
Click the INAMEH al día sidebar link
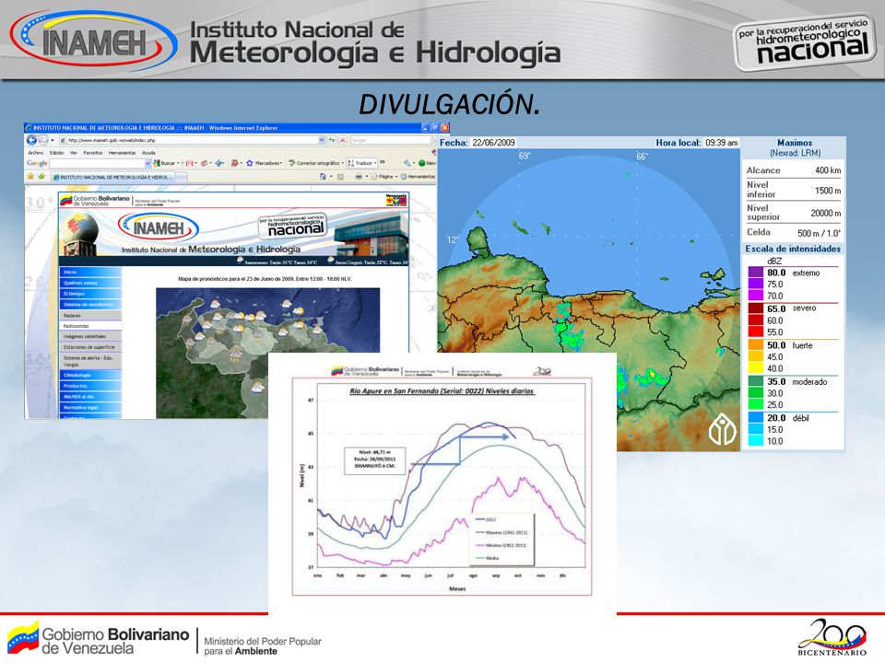[90, 397]
